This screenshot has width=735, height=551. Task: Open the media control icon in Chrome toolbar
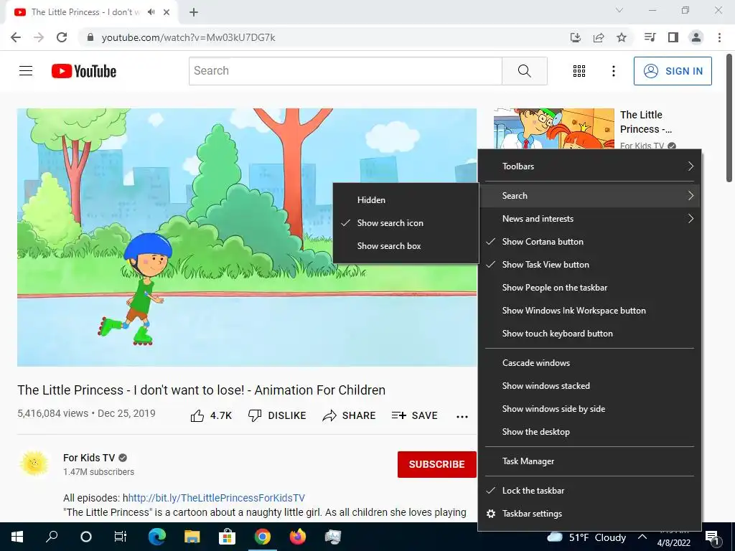(x=650, y=37)
